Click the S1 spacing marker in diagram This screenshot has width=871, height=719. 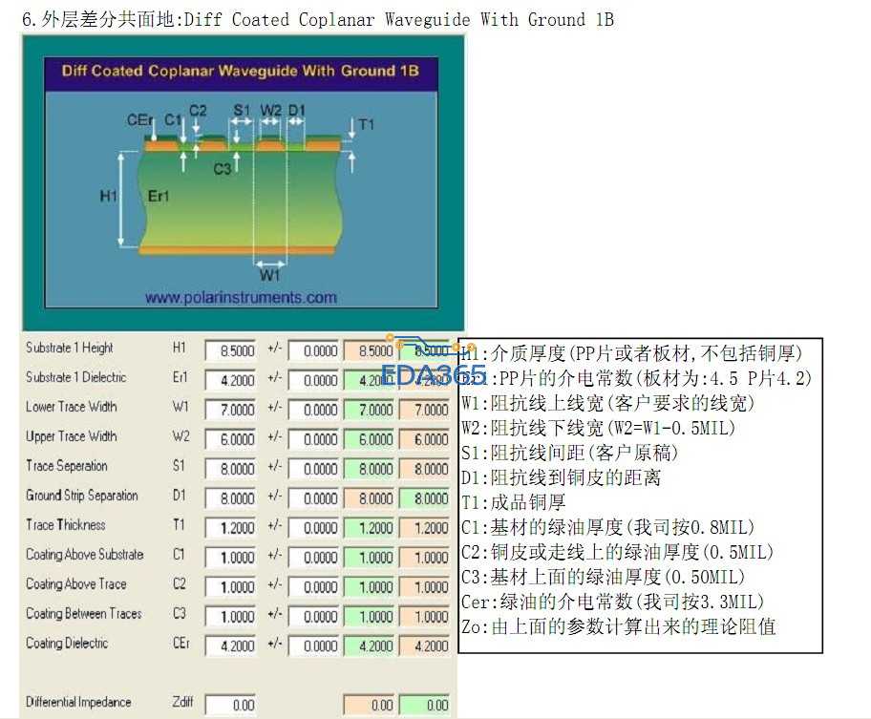242,111
